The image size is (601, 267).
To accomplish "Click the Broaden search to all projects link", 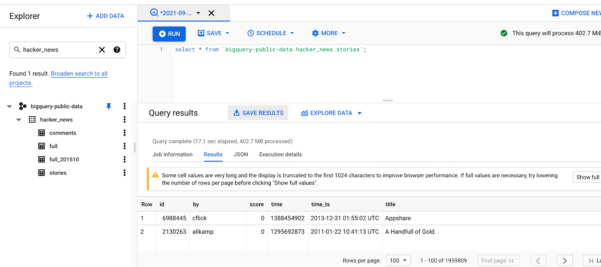I will pos(79,74).
